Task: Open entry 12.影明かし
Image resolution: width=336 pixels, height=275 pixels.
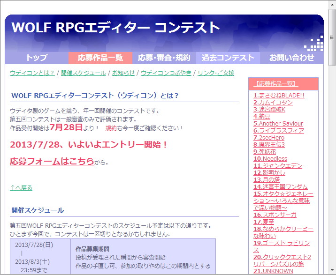Action: coord(269,173)
